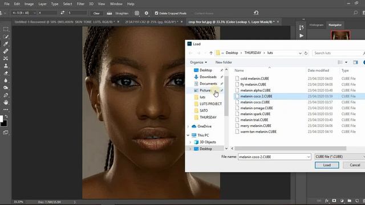The width and height of the screenshot is (365, 205).
Task: Open the Edit Toolbar three-dots menu
Action: [6, 109]
